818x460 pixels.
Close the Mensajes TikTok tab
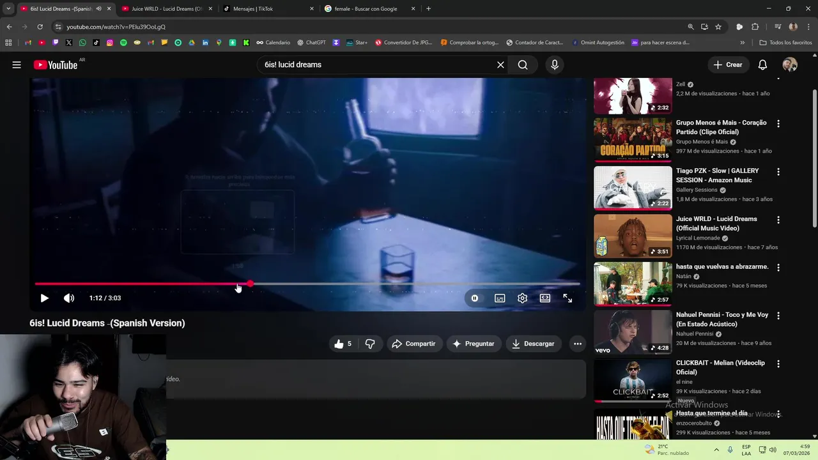[312, 9]
